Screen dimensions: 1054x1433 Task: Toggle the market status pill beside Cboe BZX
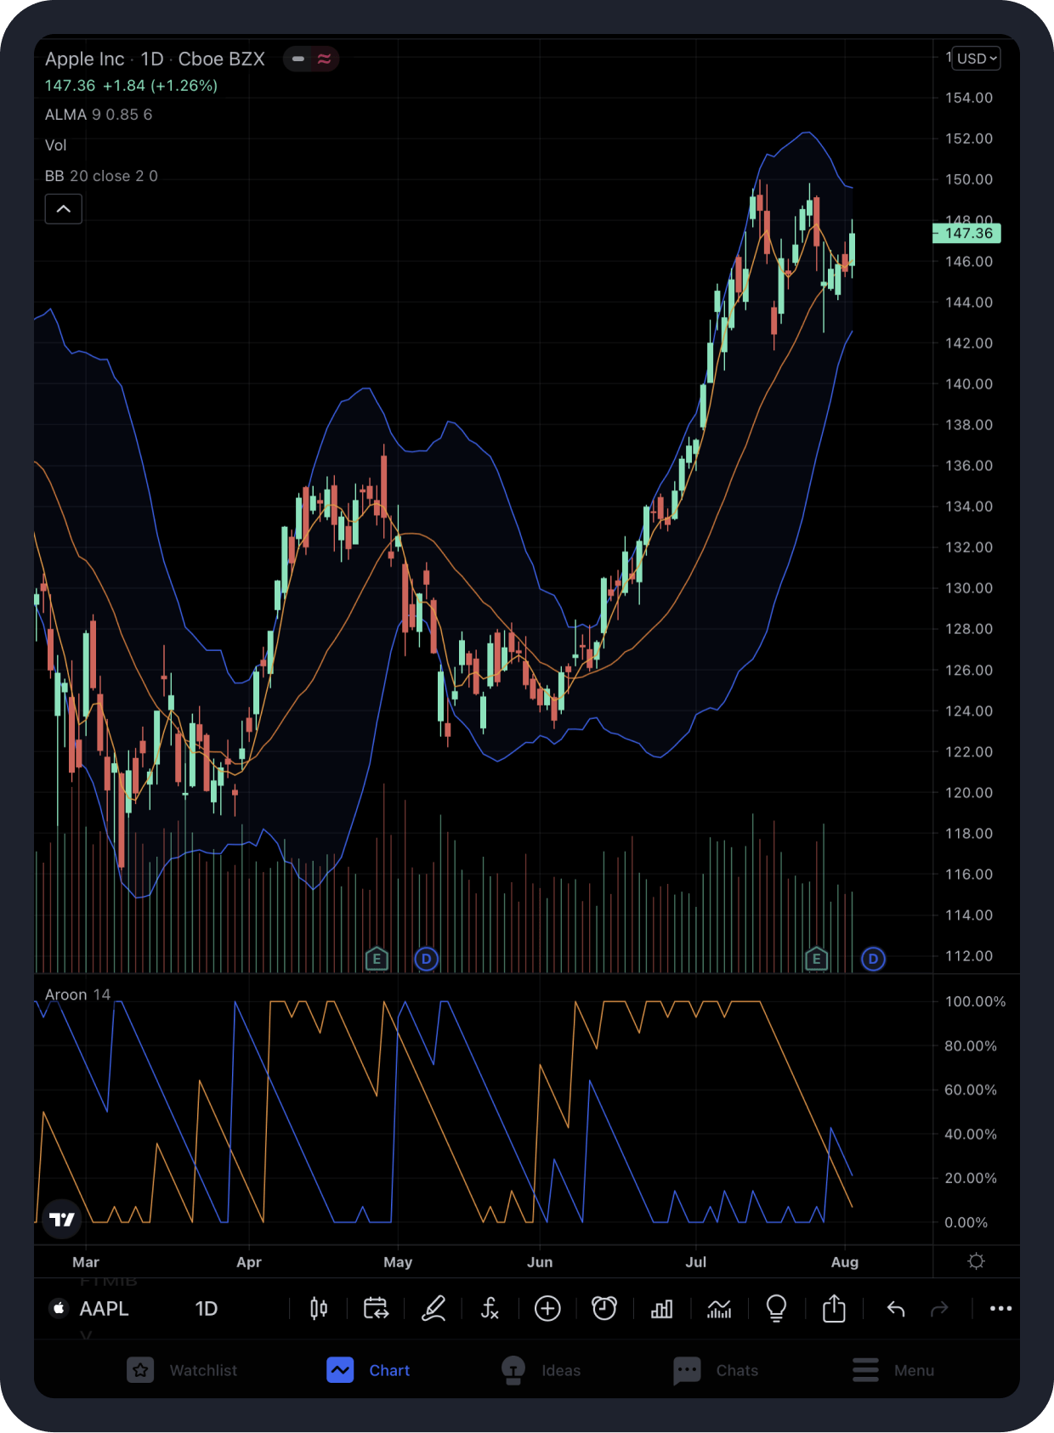(311, 59)
